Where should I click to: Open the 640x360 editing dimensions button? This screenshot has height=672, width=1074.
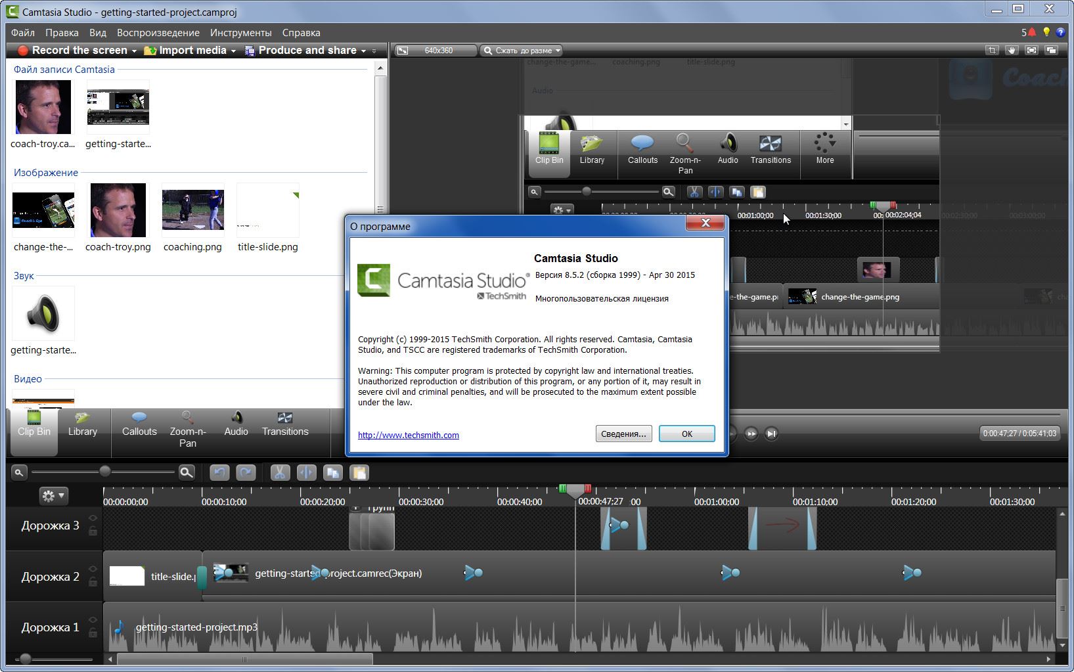tap(435, 51)
